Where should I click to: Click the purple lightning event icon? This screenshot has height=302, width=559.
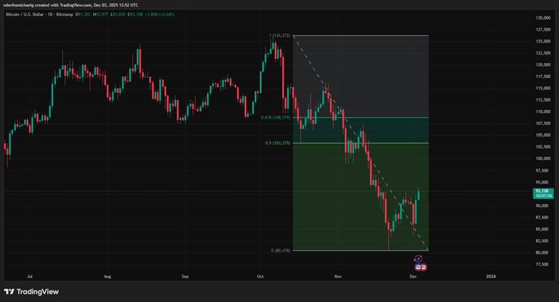tap(418, 258)
